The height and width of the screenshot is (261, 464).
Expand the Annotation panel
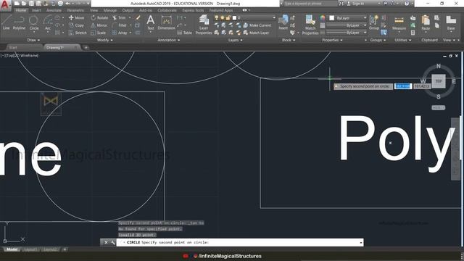[x=168, y=40]
